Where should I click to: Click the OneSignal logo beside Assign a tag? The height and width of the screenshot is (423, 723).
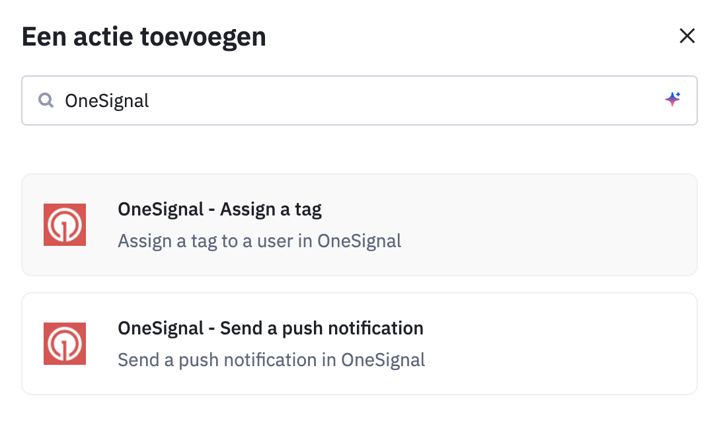65,225
